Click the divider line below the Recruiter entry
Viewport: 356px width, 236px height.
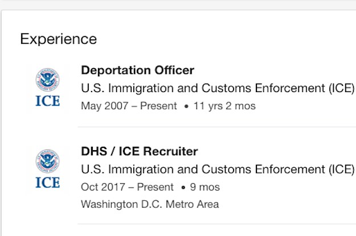[216, 224]
